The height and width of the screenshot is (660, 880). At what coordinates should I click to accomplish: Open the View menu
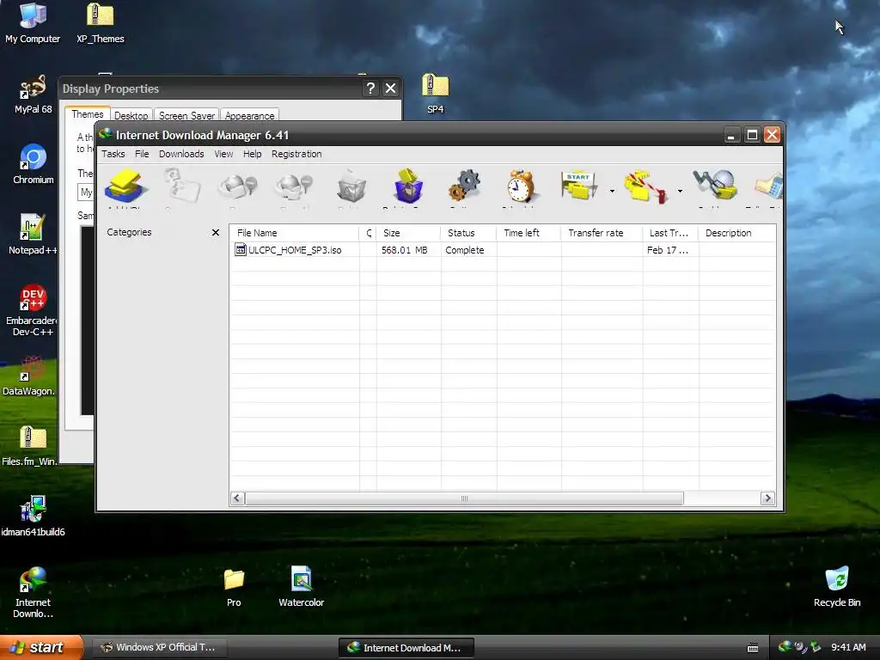pos(223,154)
